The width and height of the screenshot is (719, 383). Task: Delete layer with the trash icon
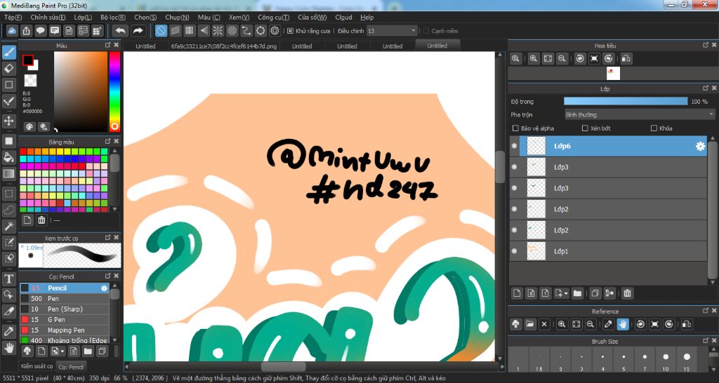[x=627, y=293]
